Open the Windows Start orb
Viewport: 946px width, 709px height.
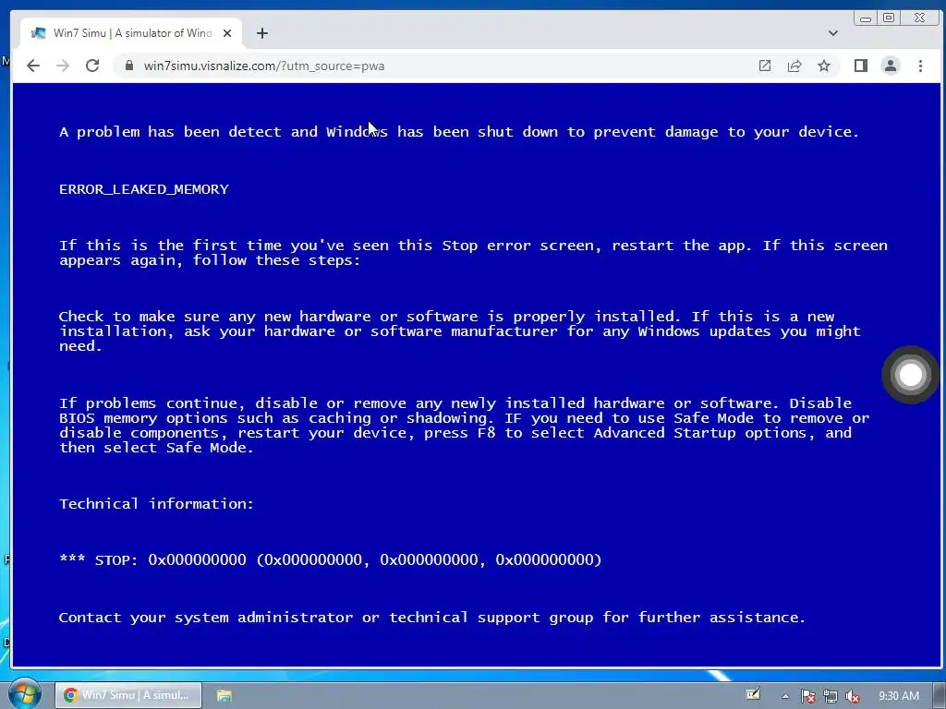coord(24,695)
